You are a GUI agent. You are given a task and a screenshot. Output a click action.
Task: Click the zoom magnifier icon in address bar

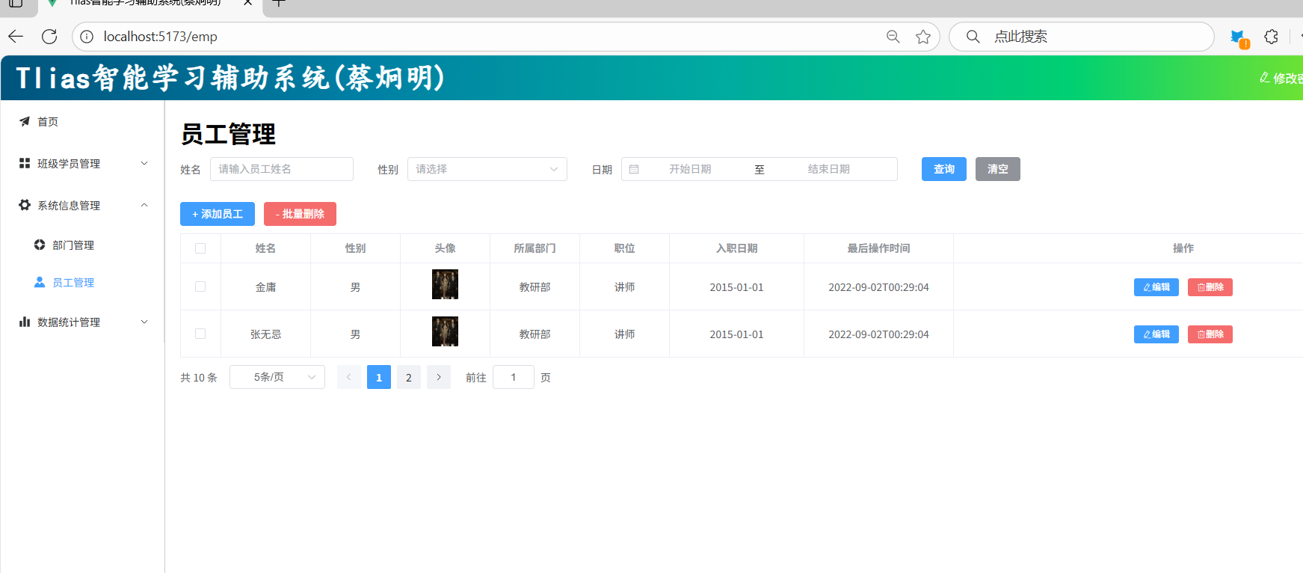tap(893, 37)
